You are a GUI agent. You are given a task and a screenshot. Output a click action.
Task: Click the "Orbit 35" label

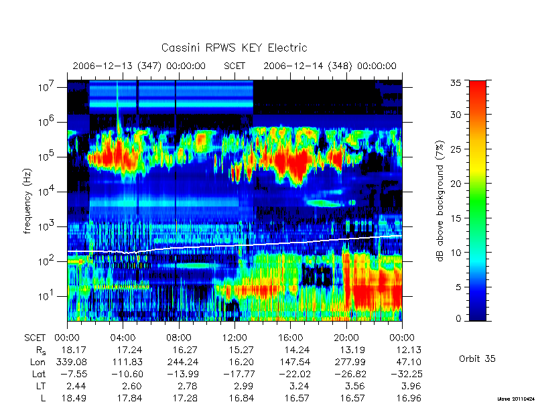pos(477,358)
